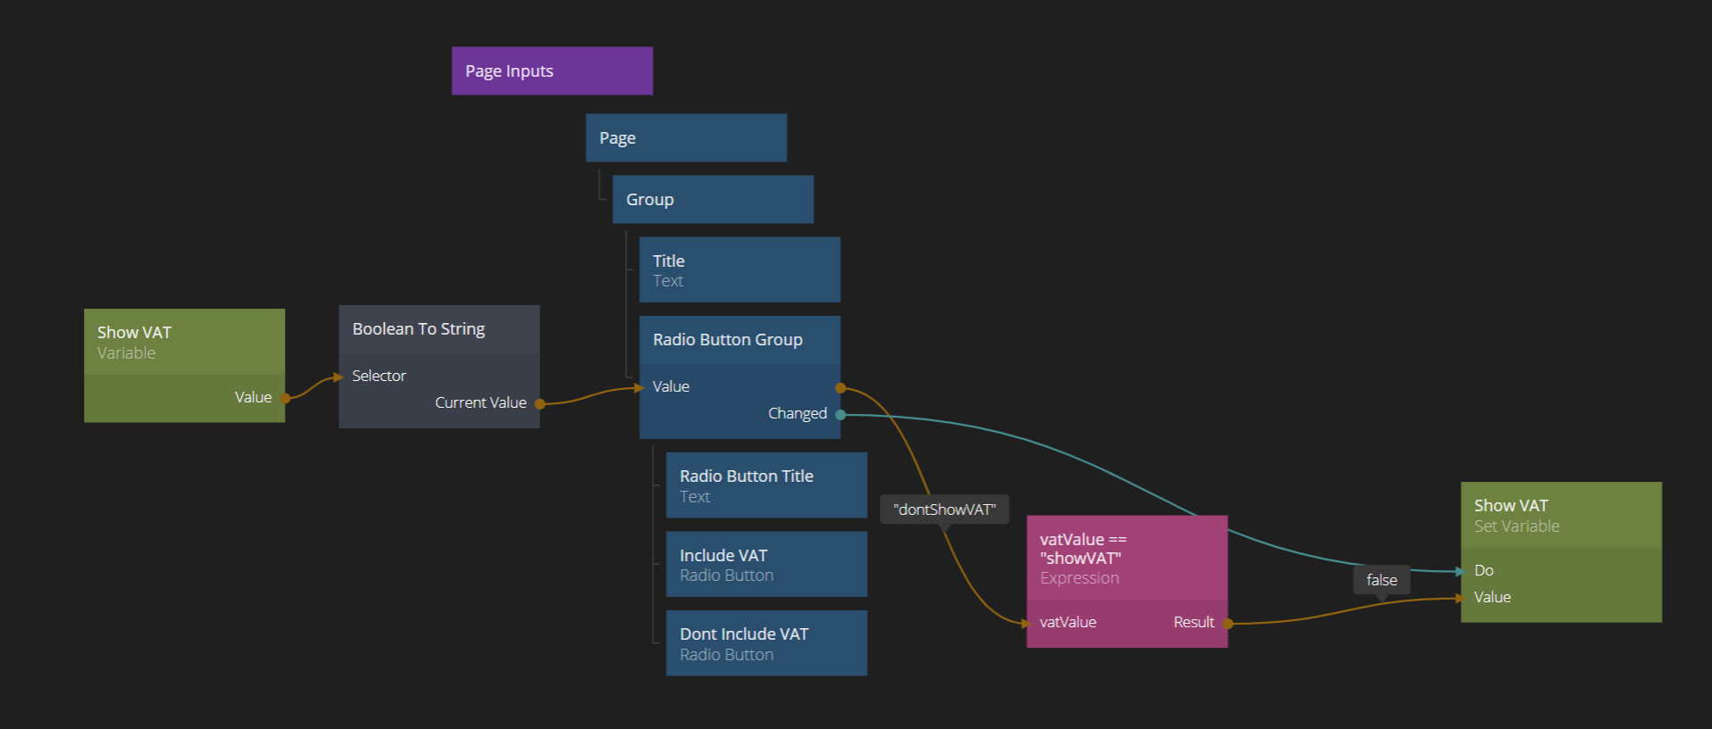Image resolution: width=1712 pixels, height=729 pixels.
Task: Select the Dont Include VAT radio button node
Action: (765, 642)
